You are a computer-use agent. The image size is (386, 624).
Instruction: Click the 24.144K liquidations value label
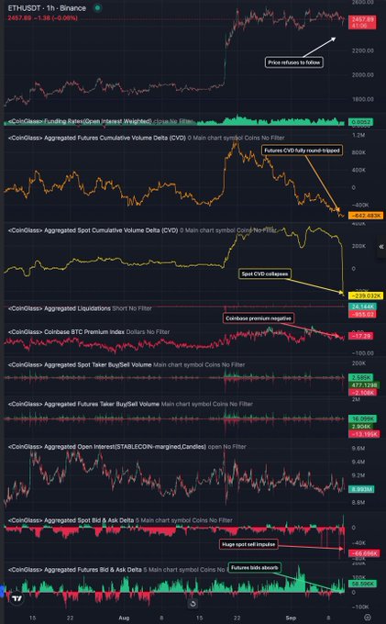(362, 306)
